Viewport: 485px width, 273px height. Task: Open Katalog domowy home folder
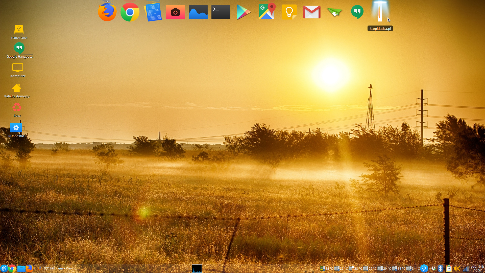click(x=17, y=88)
